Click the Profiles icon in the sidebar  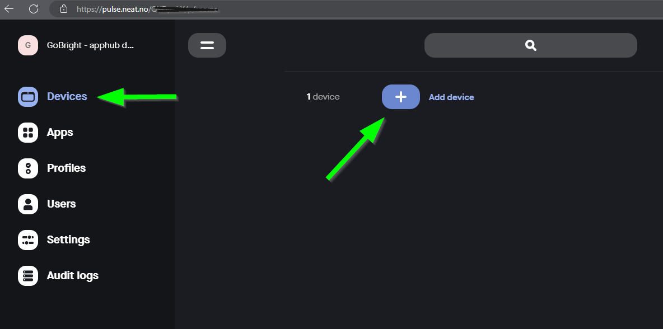tap(28, 168)
